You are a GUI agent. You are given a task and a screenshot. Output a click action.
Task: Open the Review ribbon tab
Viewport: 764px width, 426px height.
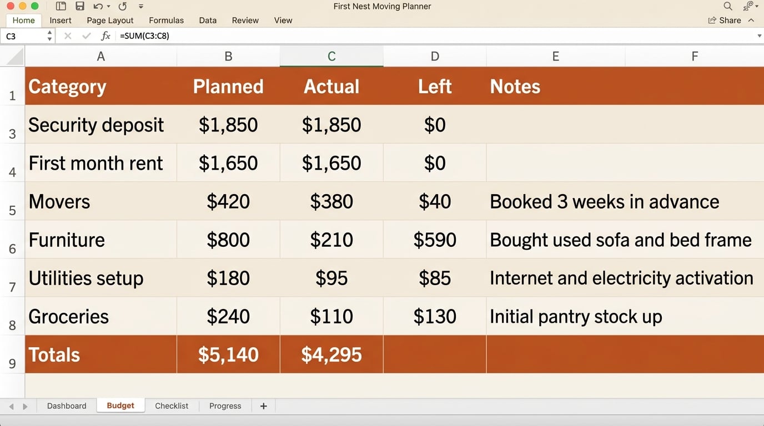[x=245, y=20]
